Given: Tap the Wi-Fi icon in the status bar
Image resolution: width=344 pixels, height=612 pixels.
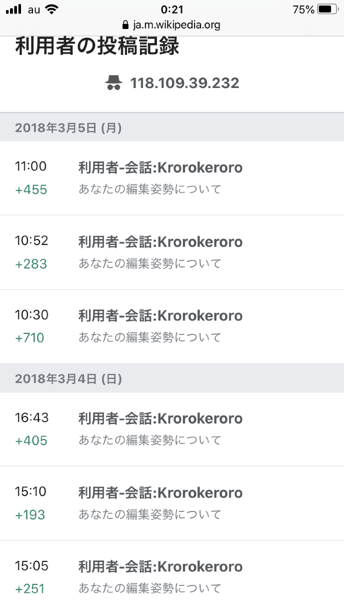Looking at the screenshot, I should point(51,9).
